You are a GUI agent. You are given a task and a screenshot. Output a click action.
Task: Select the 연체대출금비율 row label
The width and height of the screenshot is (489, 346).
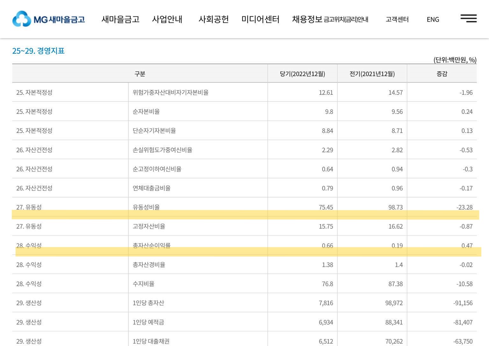click(152, 188)
